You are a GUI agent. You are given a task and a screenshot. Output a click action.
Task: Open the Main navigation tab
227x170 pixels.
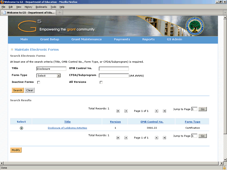(24, 39)
